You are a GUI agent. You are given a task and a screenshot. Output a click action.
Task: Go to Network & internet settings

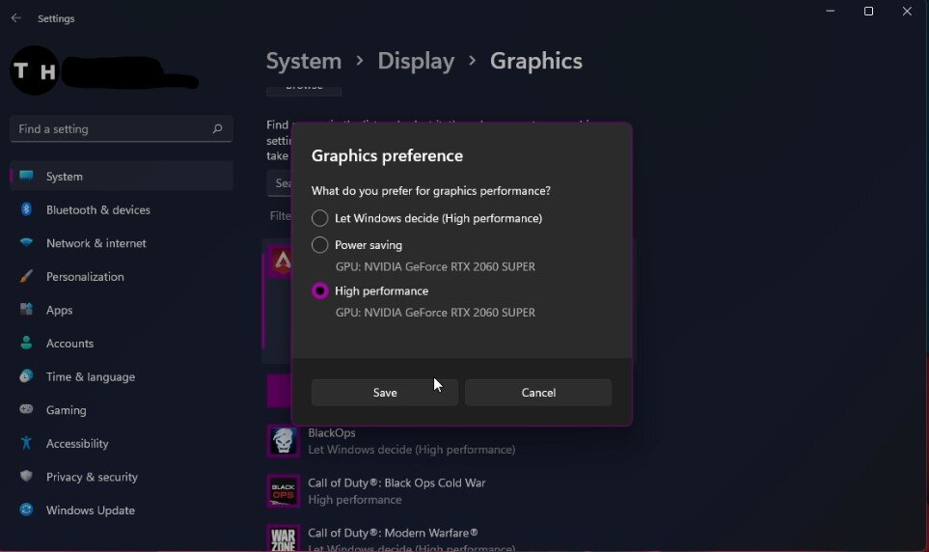(x=122, y=243)
